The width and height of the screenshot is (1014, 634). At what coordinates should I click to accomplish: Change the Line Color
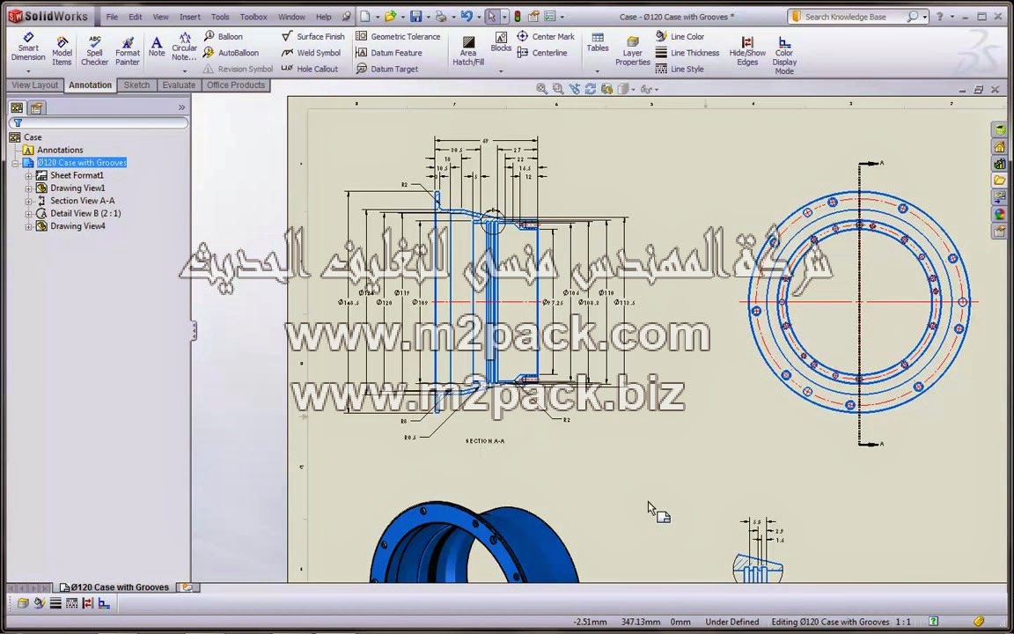(680, 36)
